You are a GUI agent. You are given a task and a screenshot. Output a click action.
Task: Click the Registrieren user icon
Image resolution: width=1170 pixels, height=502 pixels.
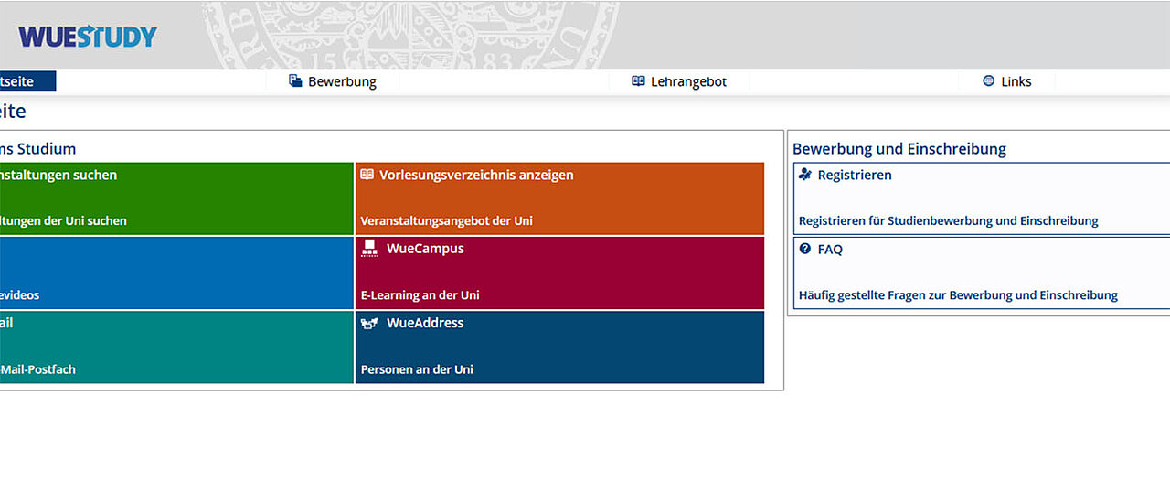pos(805,175)
